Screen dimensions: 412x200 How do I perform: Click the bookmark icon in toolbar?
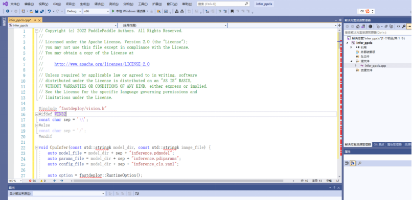click(232, 11)
